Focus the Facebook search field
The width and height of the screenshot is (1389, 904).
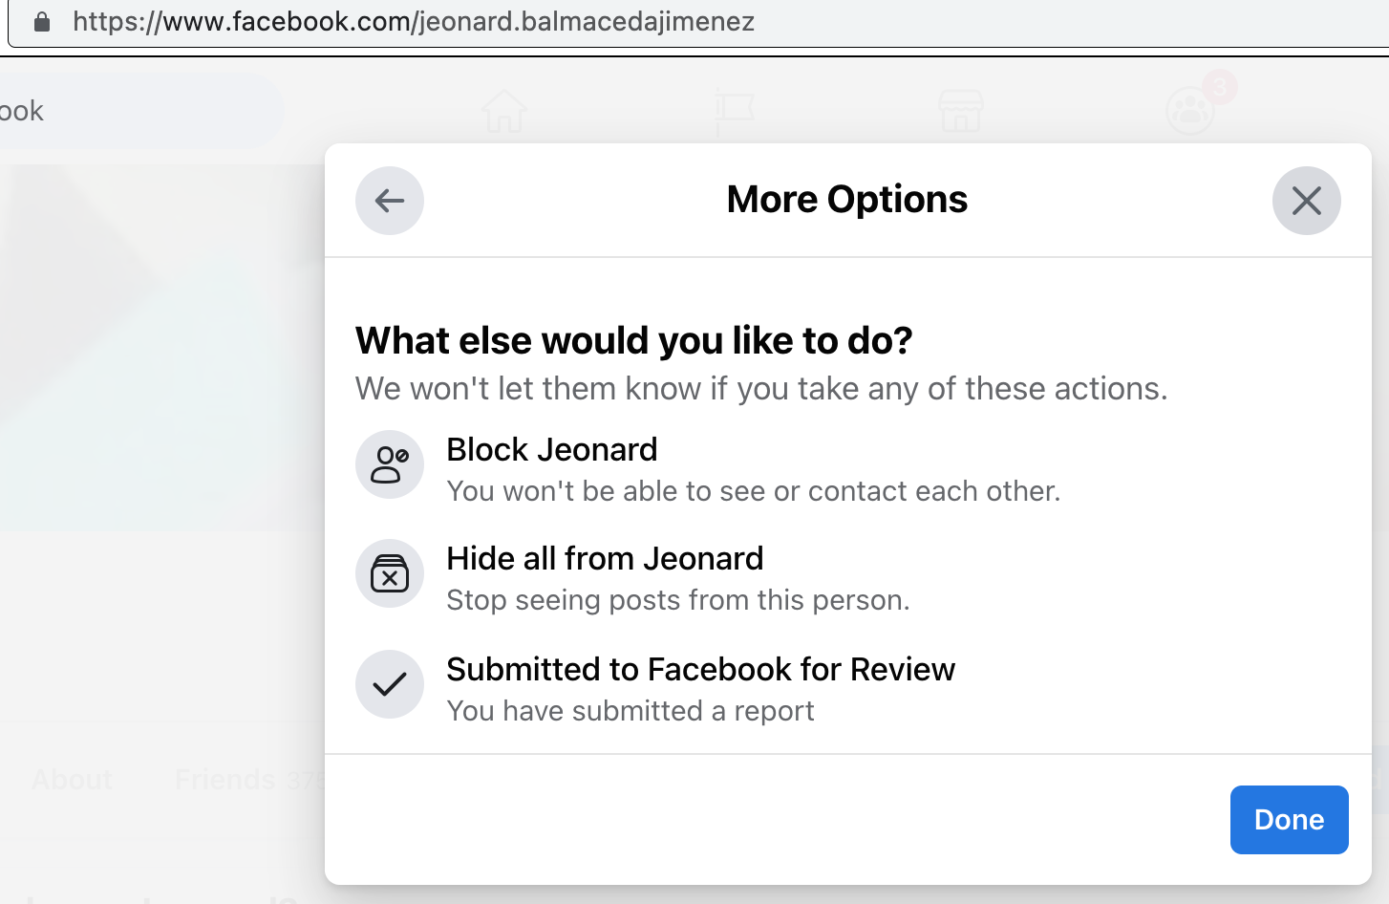tap(134, 112)
